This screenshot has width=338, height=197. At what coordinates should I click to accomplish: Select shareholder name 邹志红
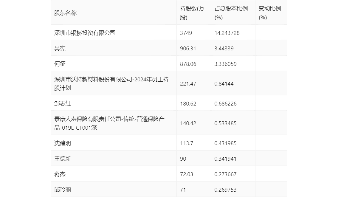[63, 104]
